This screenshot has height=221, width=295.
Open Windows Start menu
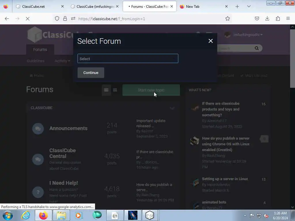point(8,215)
